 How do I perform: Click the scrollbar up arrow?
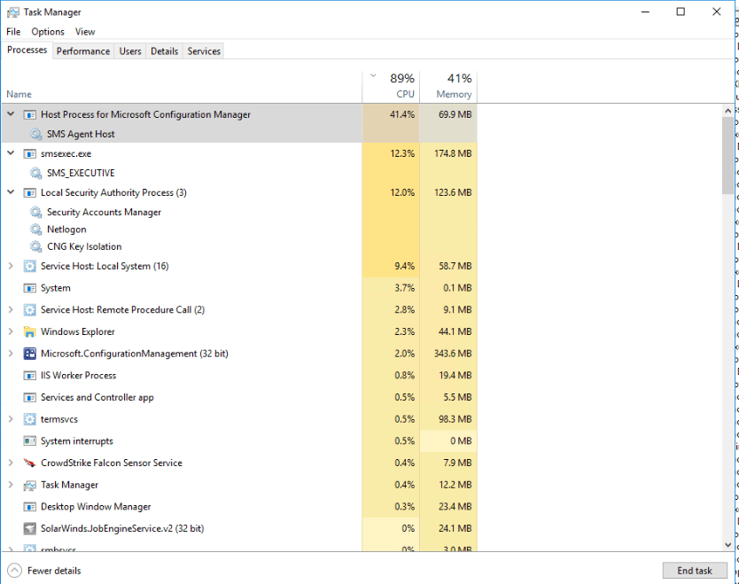728,111
